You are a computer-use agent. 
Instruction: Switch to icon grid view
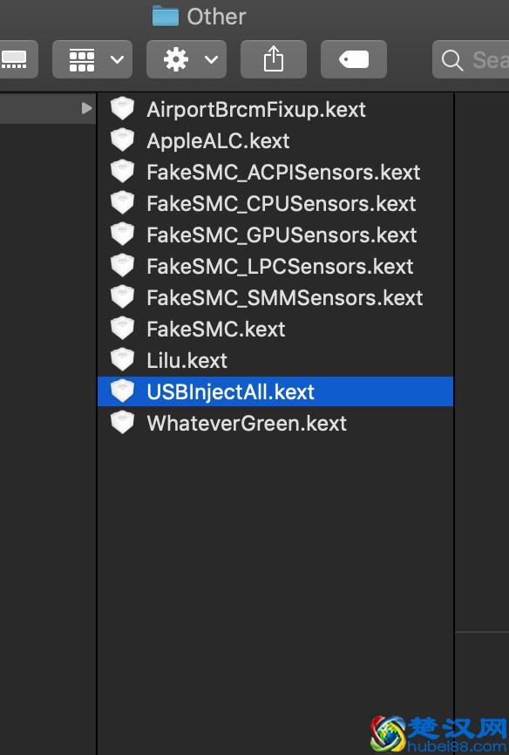click(83, 59)
